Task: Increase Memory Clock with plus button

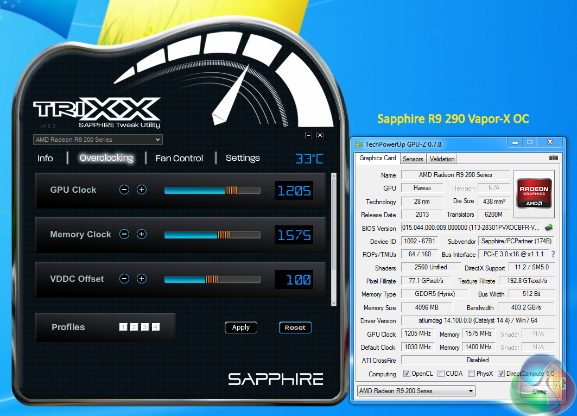Action: click(142, 234)
